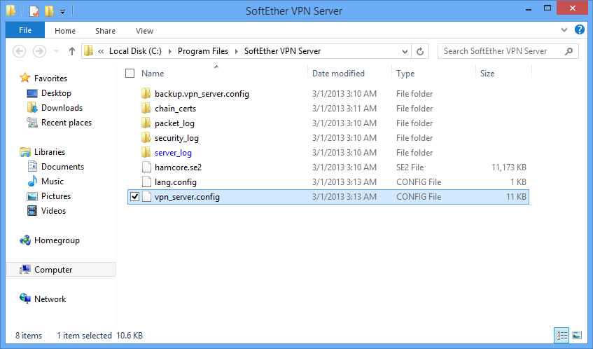The height and width of the screenshot is (349, 593).
Task: Uncheck the vpn_server.config checkbox
Action: pos(134,197)
